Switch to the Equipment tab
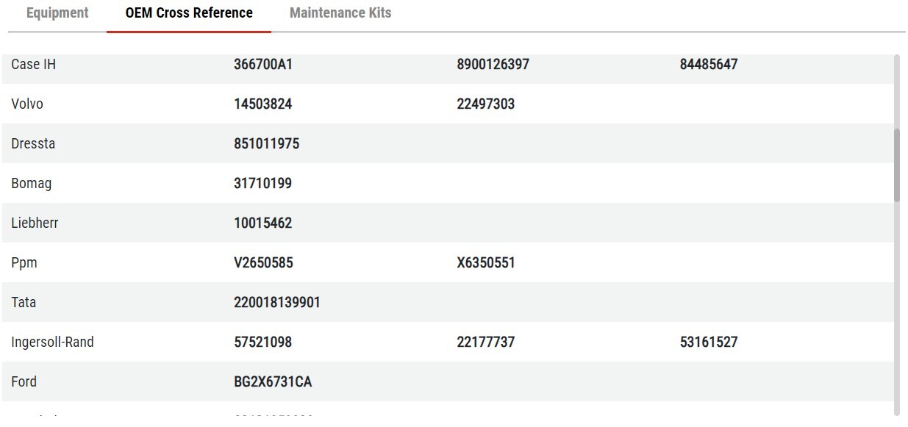The image size is (908, 427). [x=57, y=13]
